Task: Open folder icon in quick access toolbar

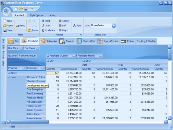Action: coord(21,9)
